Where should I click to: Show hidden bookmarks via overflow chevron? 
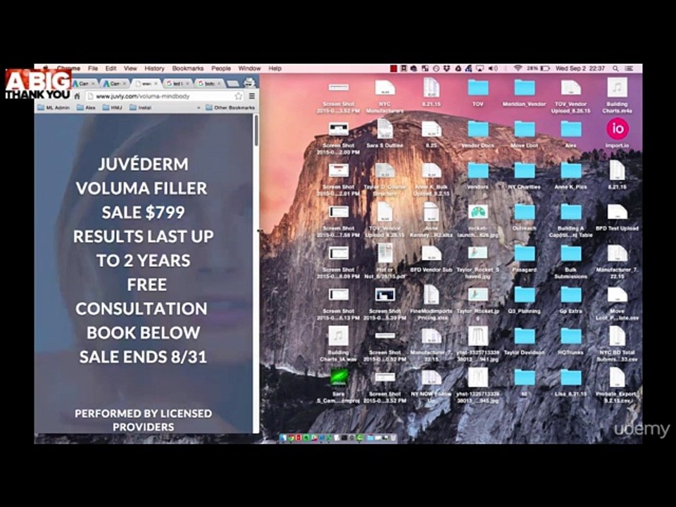click(199, 107)
